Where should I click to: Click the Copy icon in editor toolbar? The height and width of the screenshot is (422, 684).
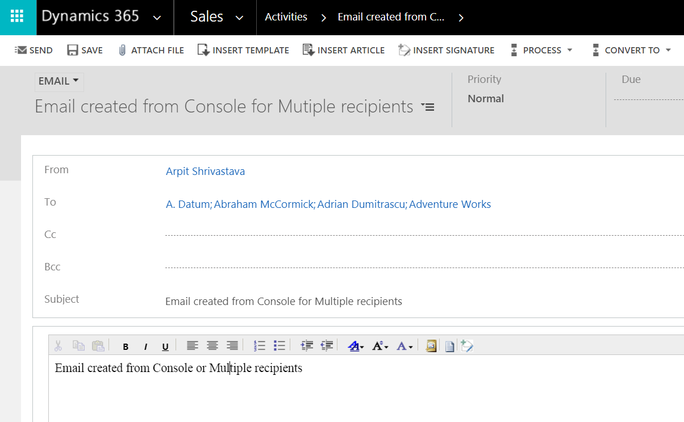click(78, 345)
